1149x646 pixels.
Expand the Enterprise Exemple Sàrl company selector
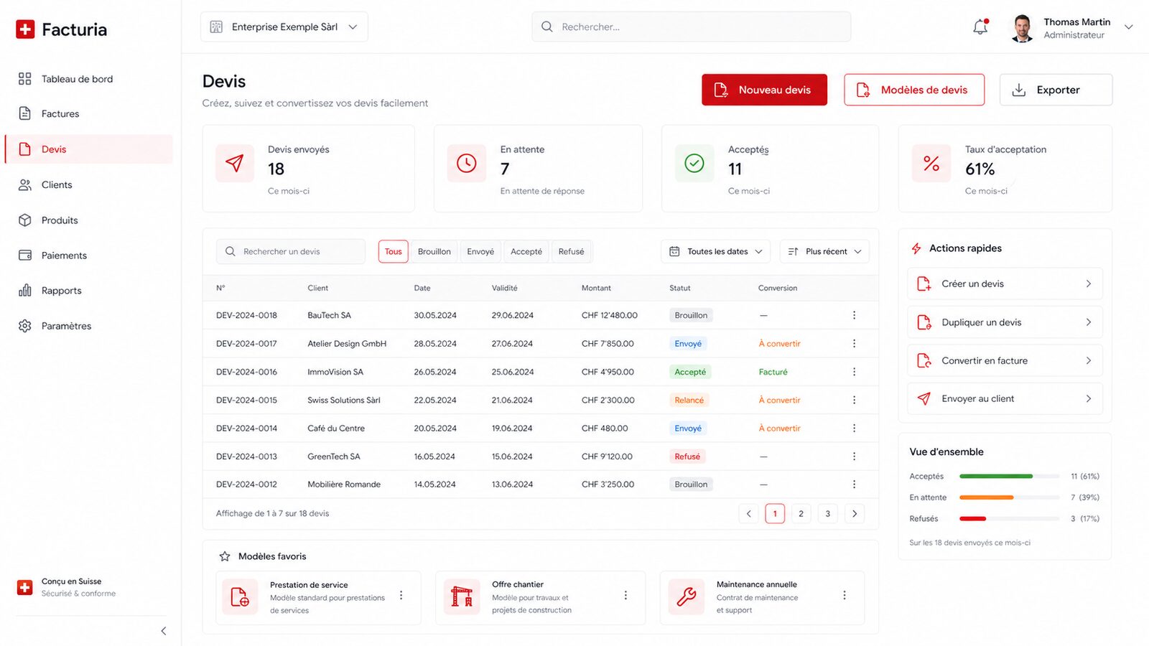[x=284, y=27]
